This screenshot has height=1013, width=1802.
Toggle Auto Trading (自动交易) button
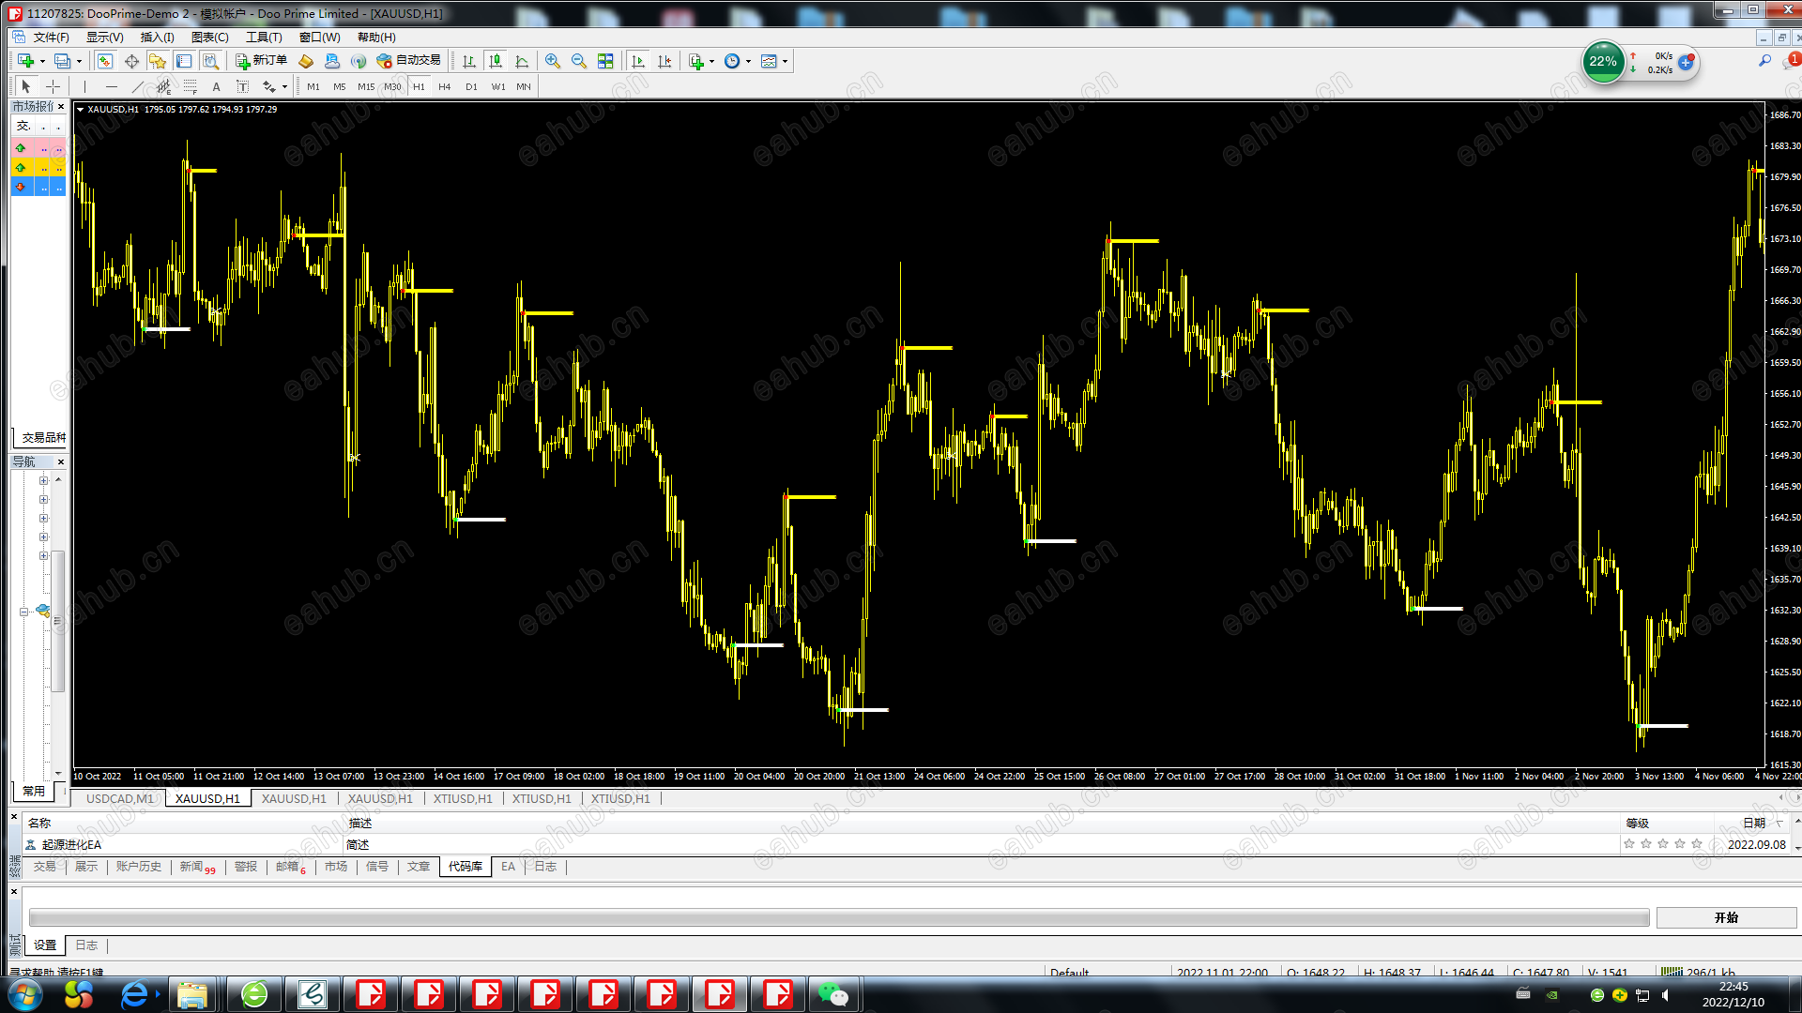[408, 61]
